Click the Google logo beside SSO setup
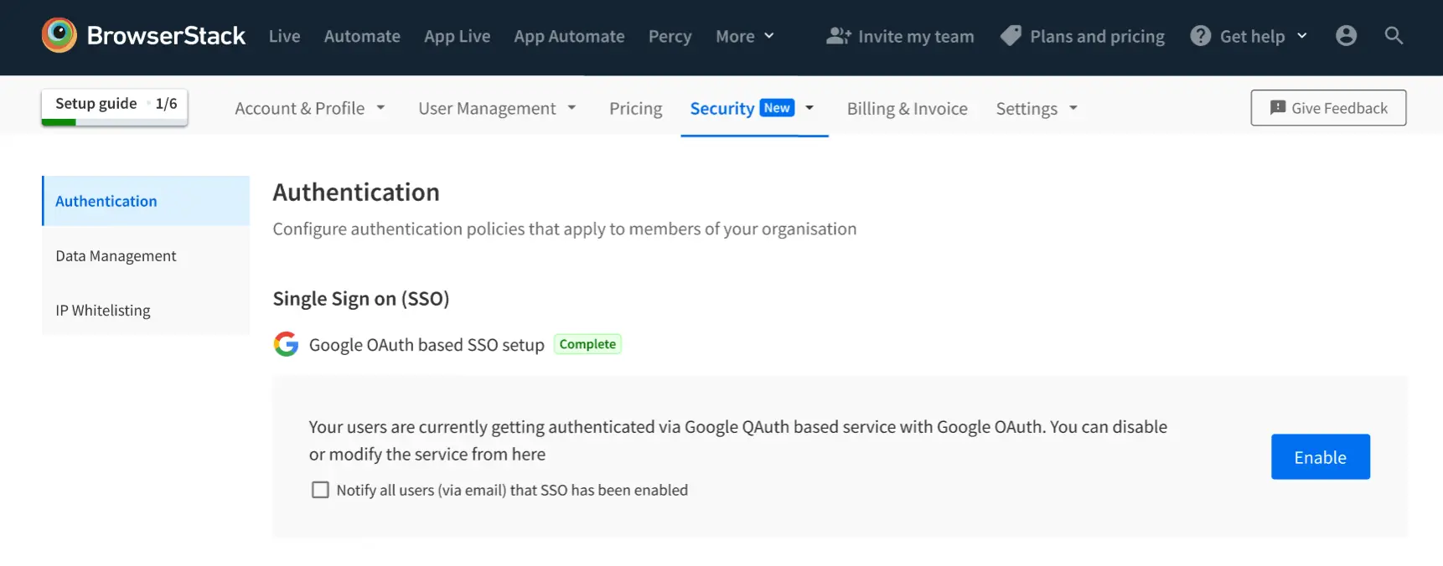Viewport: 1443px width, 566px height. click(286, 344)
